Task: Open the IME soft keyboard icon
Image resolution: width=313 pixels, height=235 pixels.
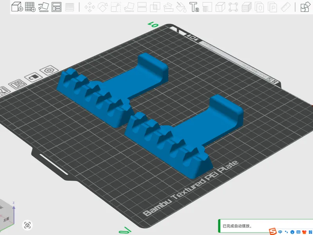Action: [x=299, y=232]
